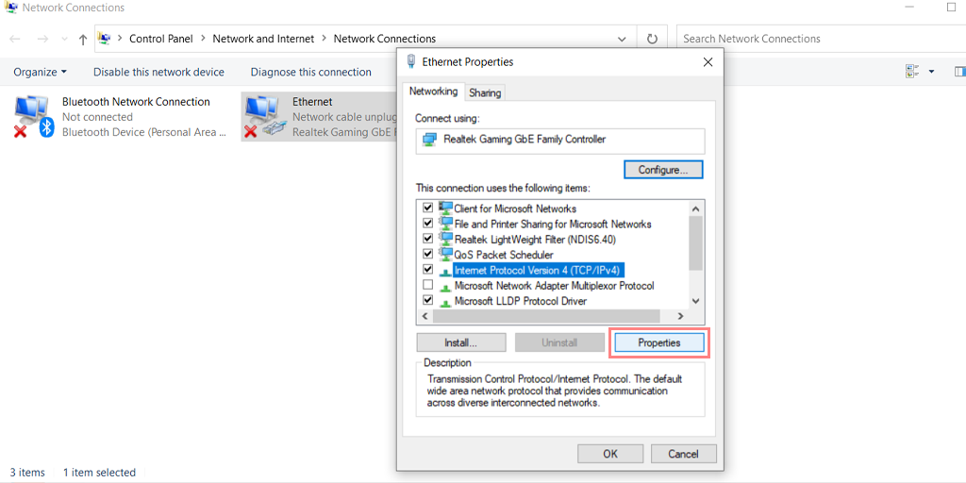Click the change view layout icon
This screenshot has height=483, width=966.
912,72
